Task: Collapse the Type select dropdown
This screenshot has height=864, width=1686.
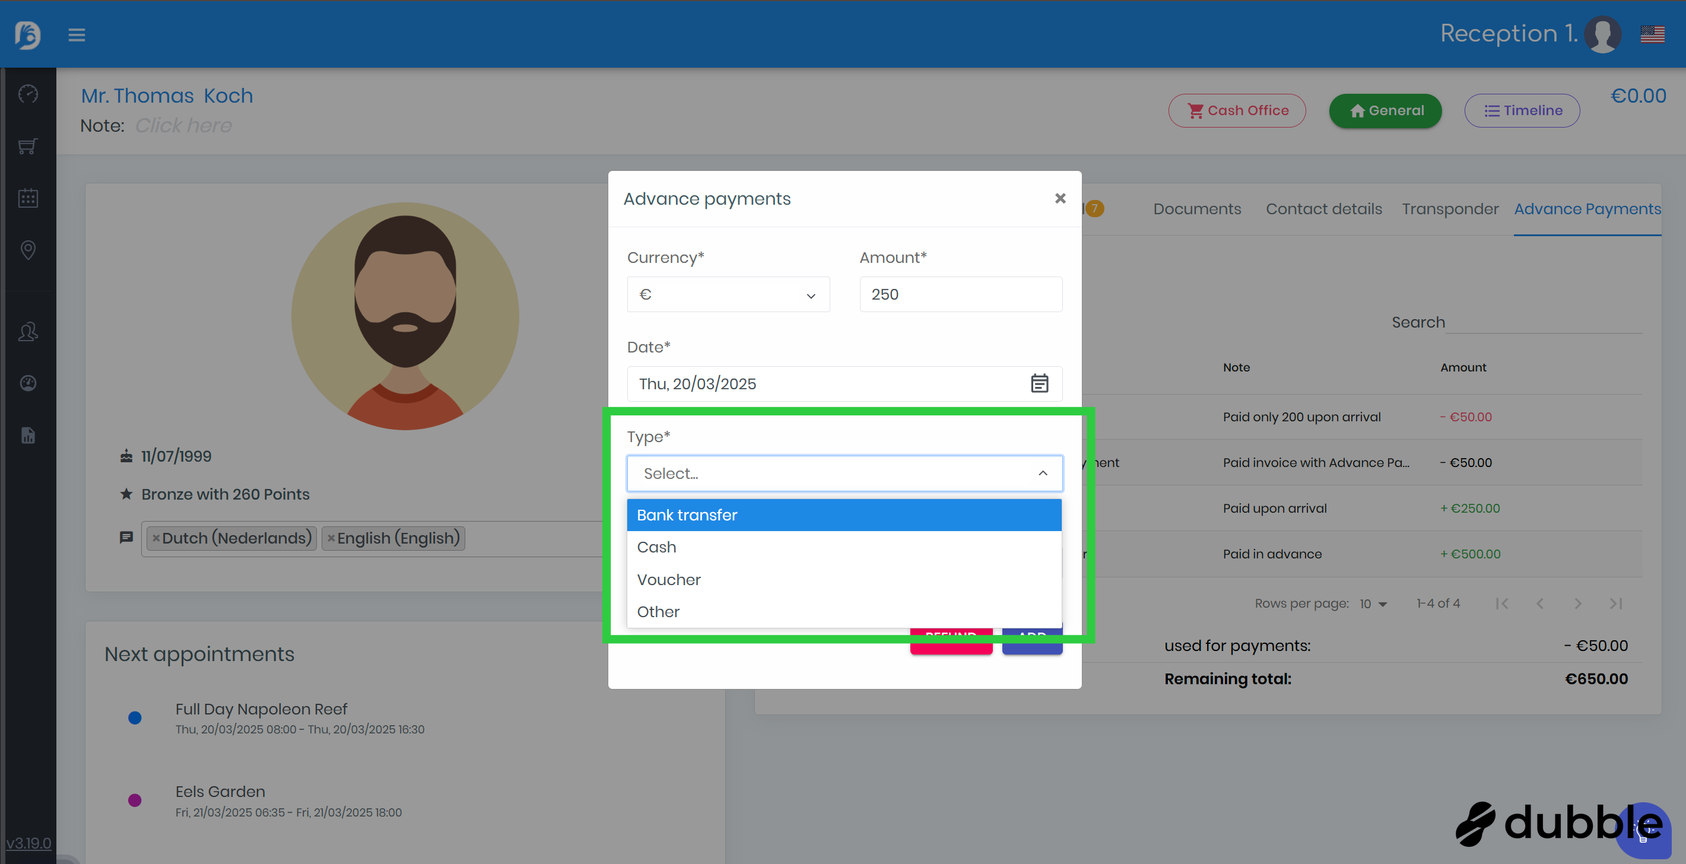Action: 1043,473
